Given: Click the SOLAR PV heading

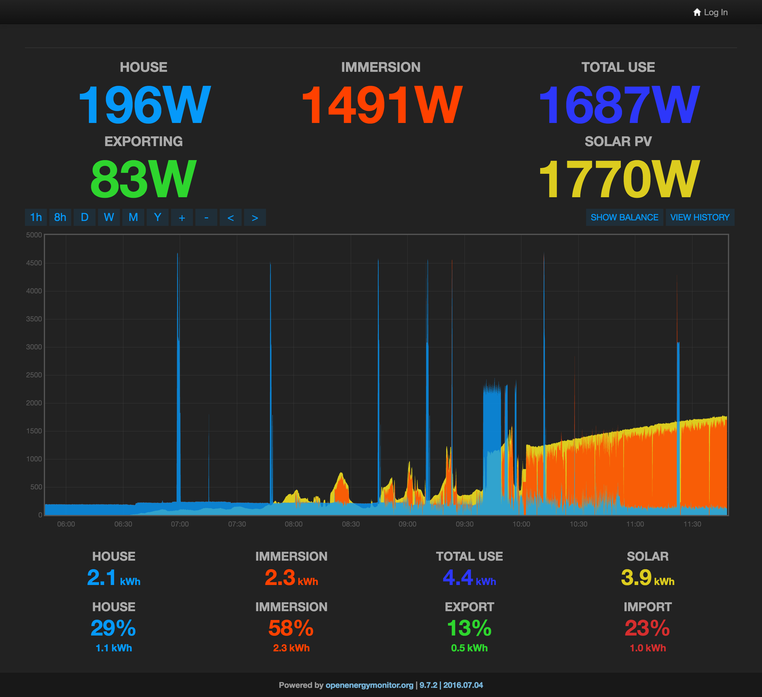Looking at the screenshot, I should (x=618, y=141).
